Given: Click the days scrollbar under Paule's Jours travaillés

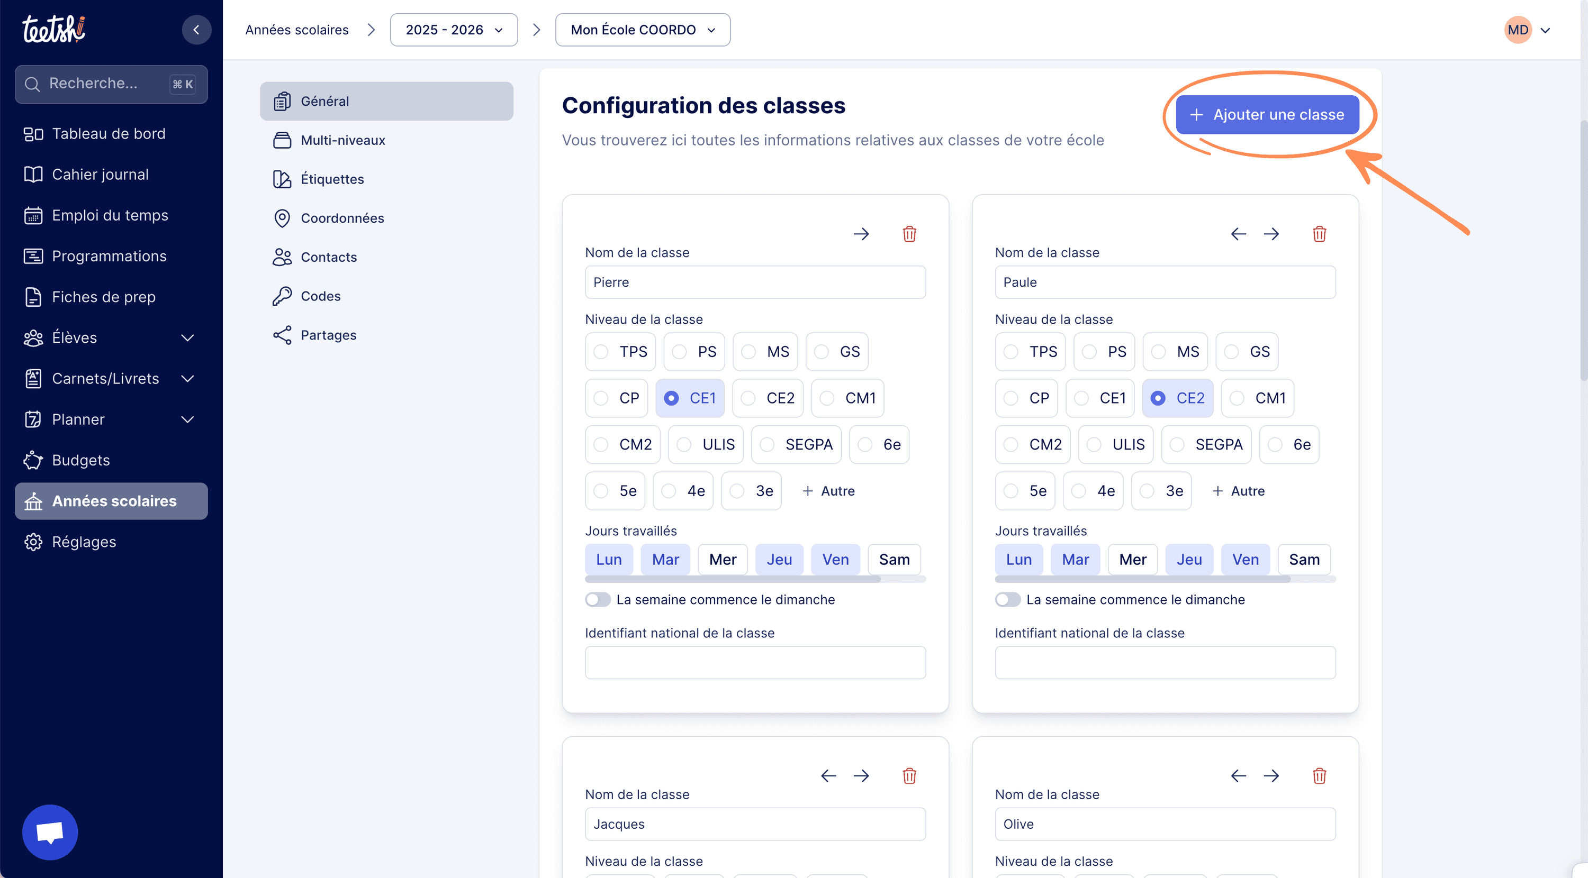Looking at the screenshot, I should pyautogui.click(x=1142, y=579).
